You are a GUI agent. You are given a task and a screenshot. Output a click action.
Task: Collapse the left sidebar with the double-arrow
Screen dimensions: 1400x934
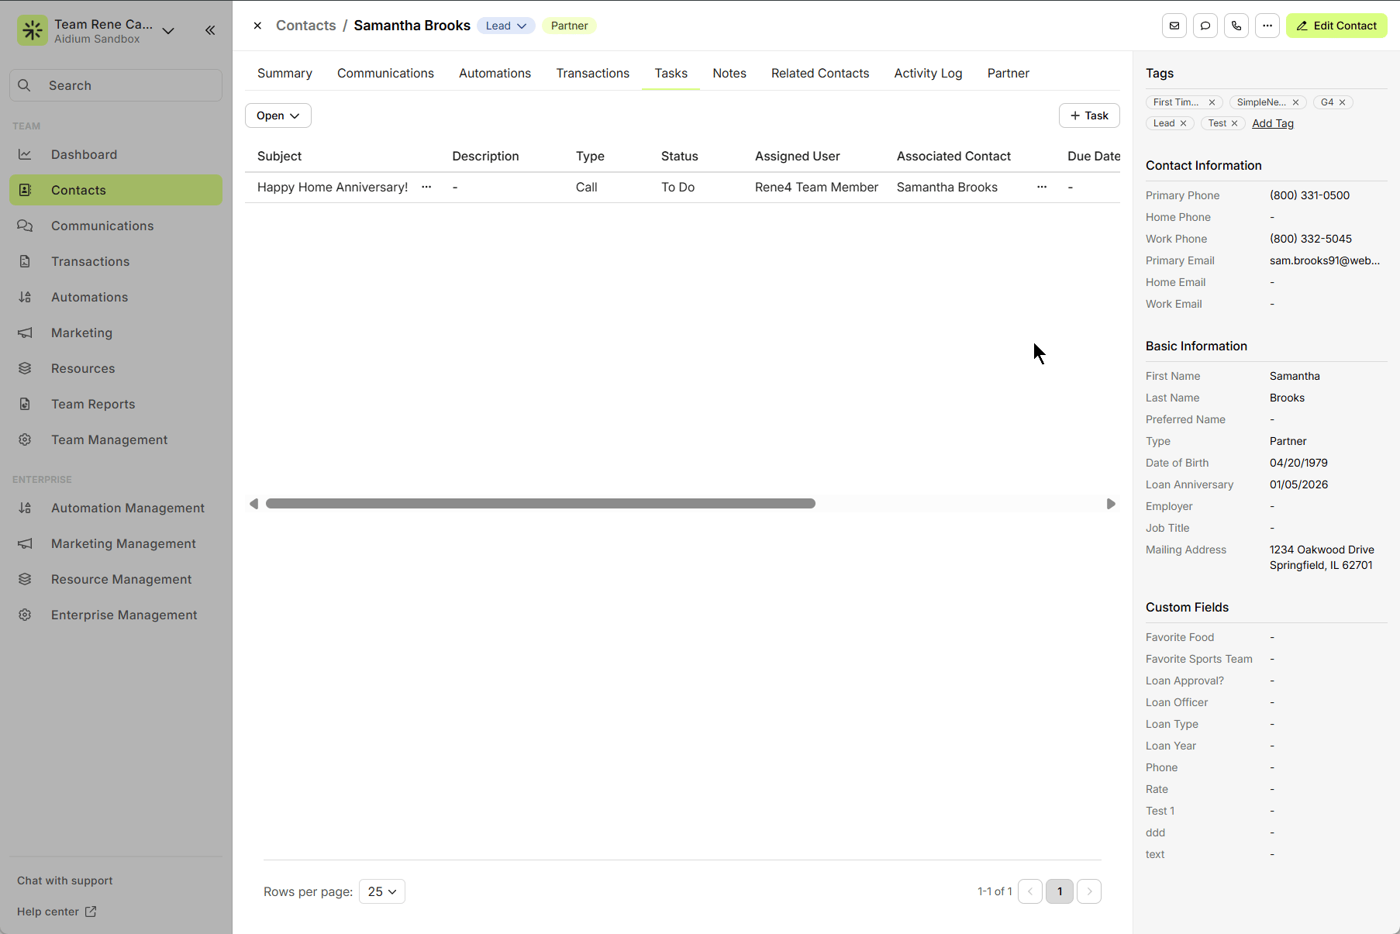click(210, 30)
